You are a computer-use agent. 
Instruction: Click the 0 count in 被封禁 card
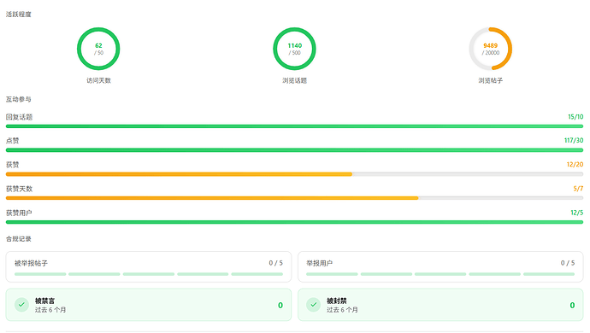coord(572,305)
